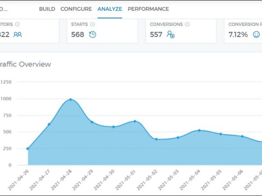
Task: Click the chart data point for 2021-04-26
Action: click(x=28, y=149)
